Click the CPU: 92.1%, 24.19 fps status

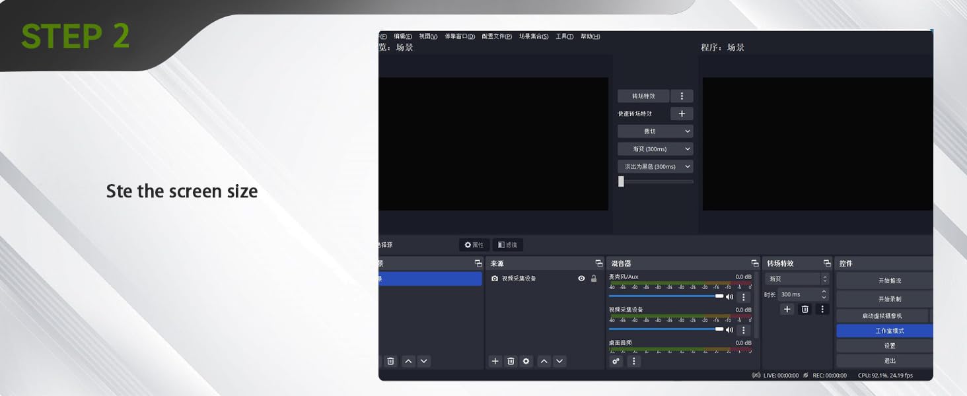(885, 376)
